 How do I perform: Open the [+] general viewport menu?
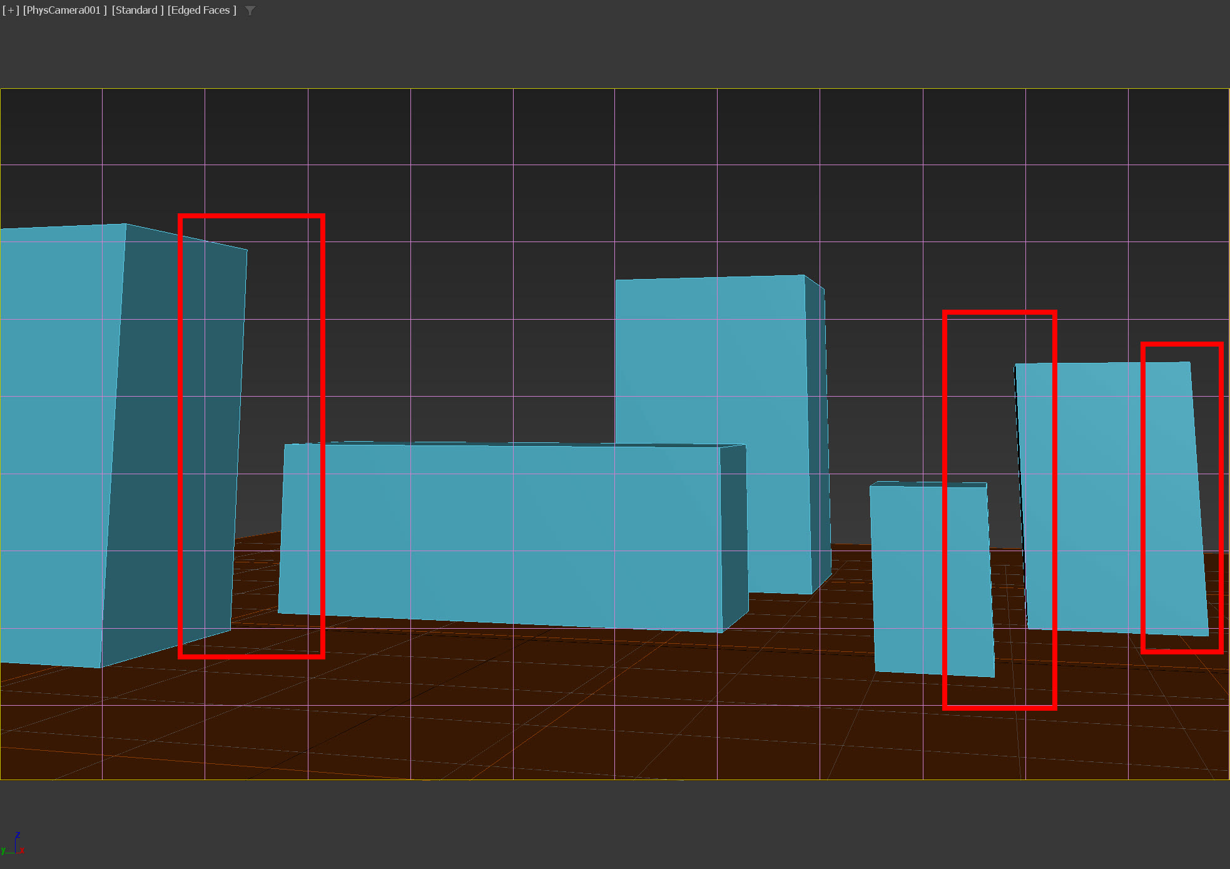click(11, 10)
